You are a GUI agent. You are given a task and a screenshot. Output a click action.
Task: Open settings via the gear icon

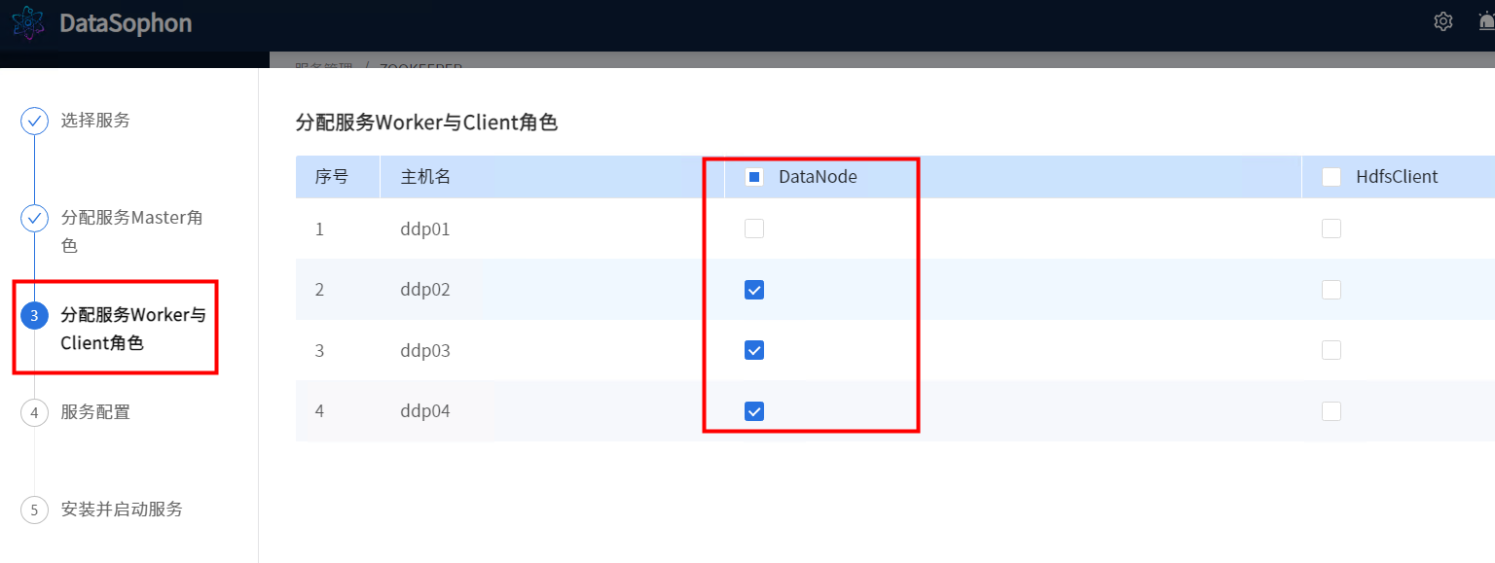click(1443, 21)
